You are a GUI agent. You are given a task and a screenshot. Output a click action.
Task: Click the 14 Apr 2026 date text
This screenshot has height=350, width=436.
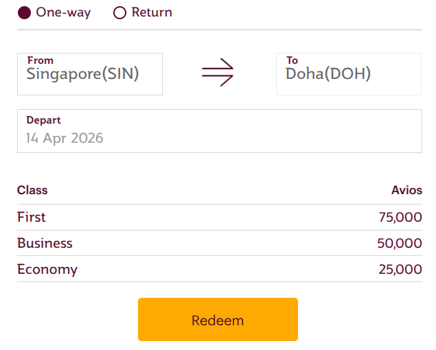tap(65, 138)
